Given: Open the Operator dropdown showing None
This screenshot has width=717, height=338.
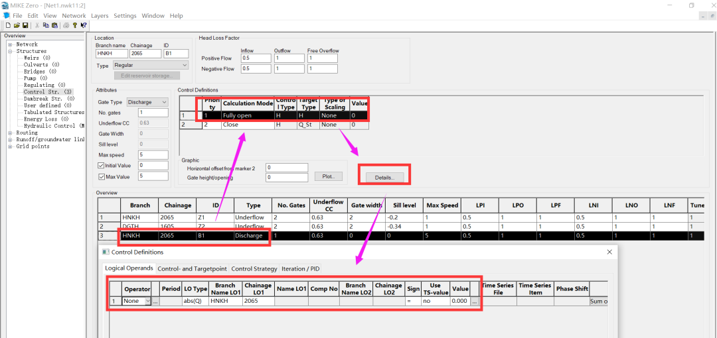Looking at the screenshot, I should click(137, 302).
